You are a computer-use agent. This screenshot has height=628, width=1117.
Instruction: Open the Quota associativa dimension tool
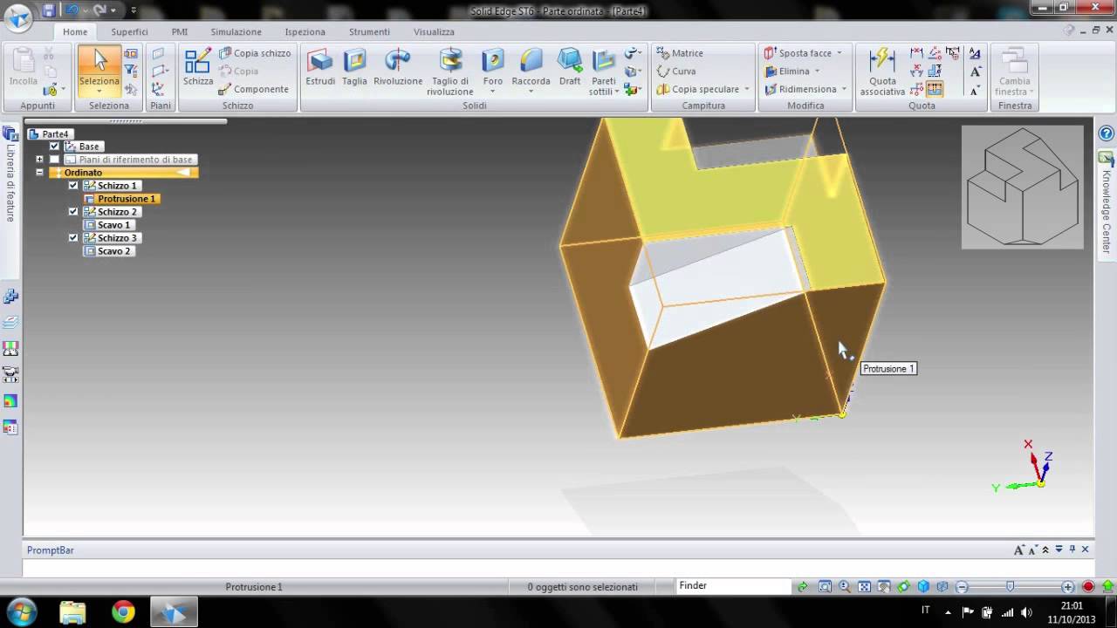pos(882,72)
